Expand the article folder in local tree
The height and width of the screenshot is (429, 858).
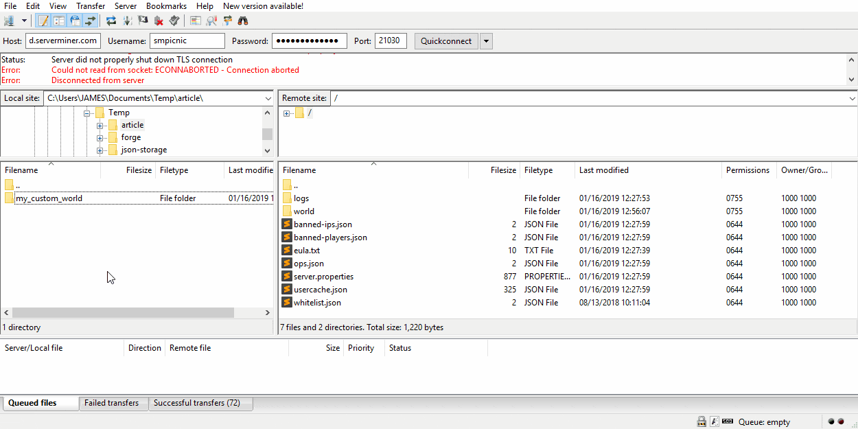point(100,125)
